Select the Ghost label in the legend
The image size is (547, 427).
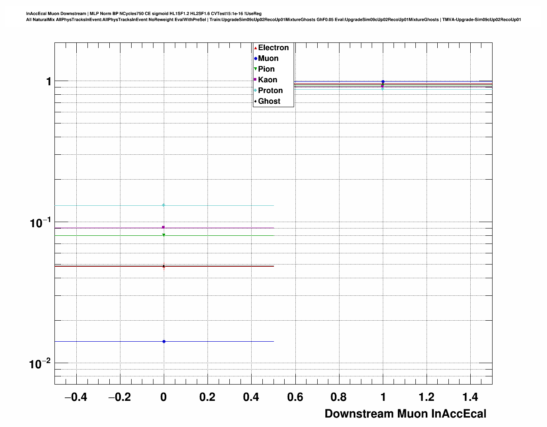pos(269,101)
